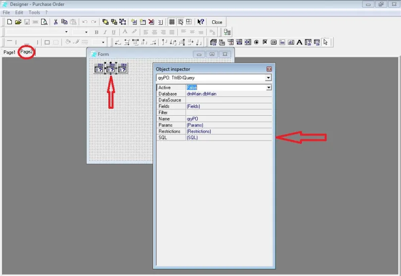Open the qryPO object selector dropdown

268,78
